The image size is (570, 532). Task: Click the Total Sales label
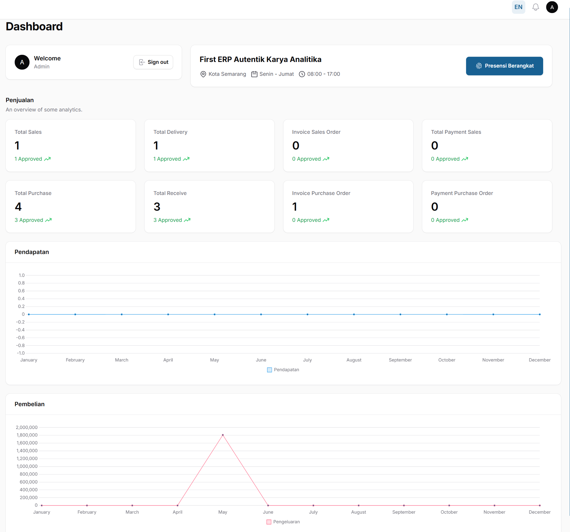[28, 132]
